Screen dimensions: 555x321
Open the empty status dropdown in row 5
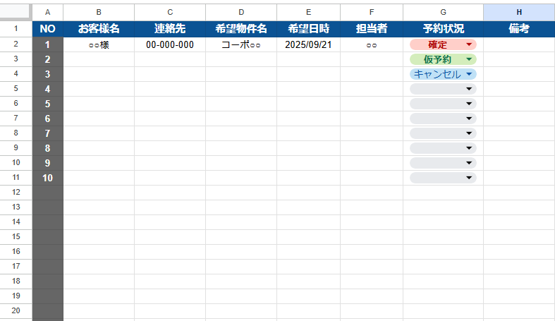point(469,89)
